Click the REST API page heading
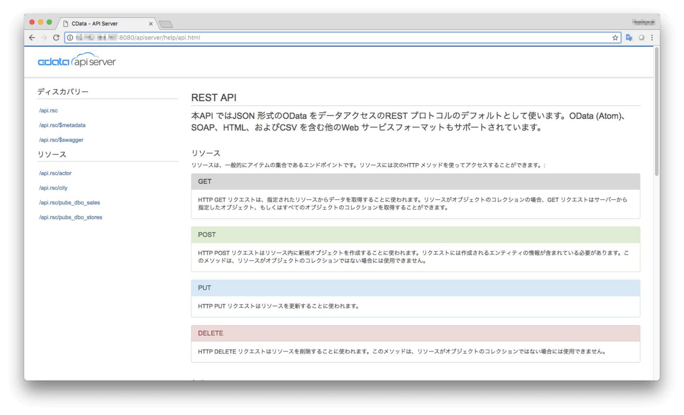This screenshot has height=415, width=684. pos(214,98)
